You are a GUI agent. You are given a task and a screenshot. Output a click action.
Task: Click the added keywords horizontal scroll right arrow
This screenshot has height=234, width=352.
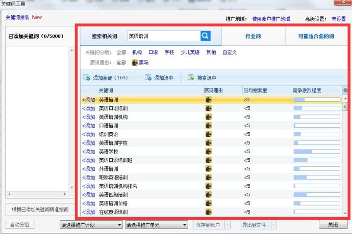pos(65,194)
